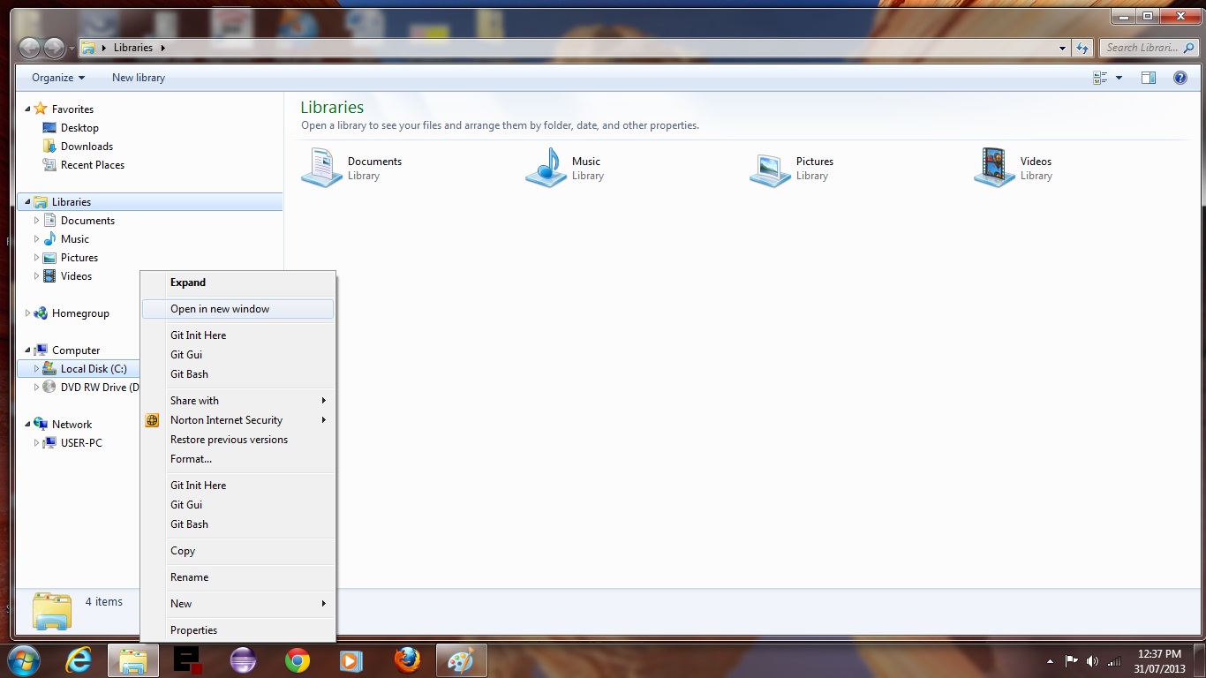Screen dimensions: 1206x678
Task: Expand the Homegroup tree node
Action: point(27,313)
